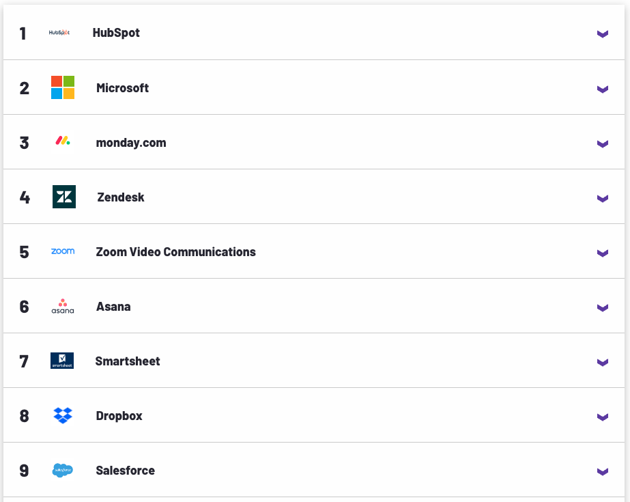Click the Salesforce cloud logo
The width and height of the screenshot is (630, 502).
pyautogui.click(x=63, y=470)
